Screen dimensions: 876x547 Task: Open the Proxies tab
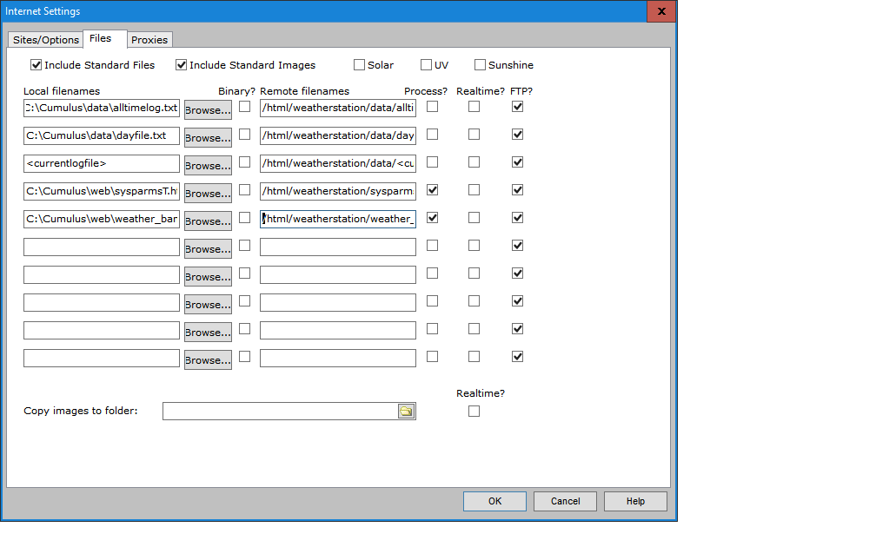click(150, 40)
